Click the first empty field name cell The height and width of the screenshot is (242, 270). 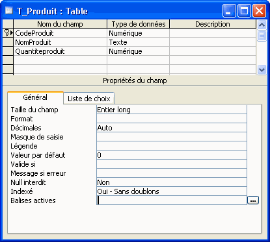[x=60, y=60]
